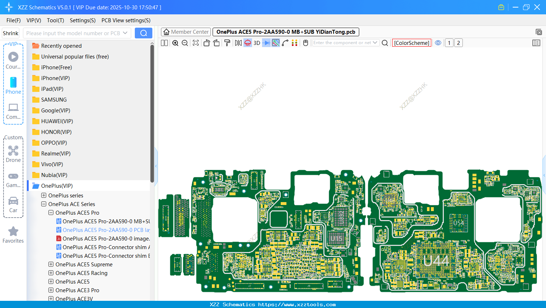Select the Game console category icon

pyautogui.click(x=13, y=179)
